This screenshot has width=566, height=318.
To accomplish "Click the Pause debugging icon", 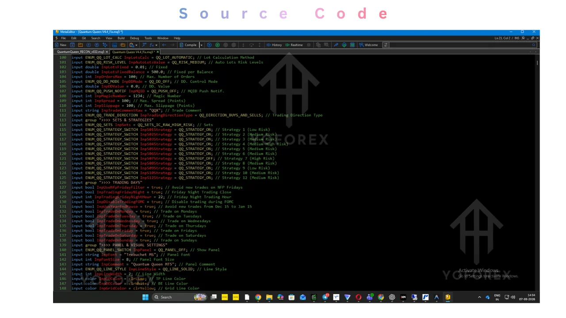I will (x=226, y=45).
